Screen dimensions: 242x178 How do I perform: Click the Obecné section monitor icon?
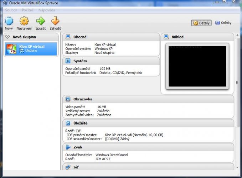point(68,37)
